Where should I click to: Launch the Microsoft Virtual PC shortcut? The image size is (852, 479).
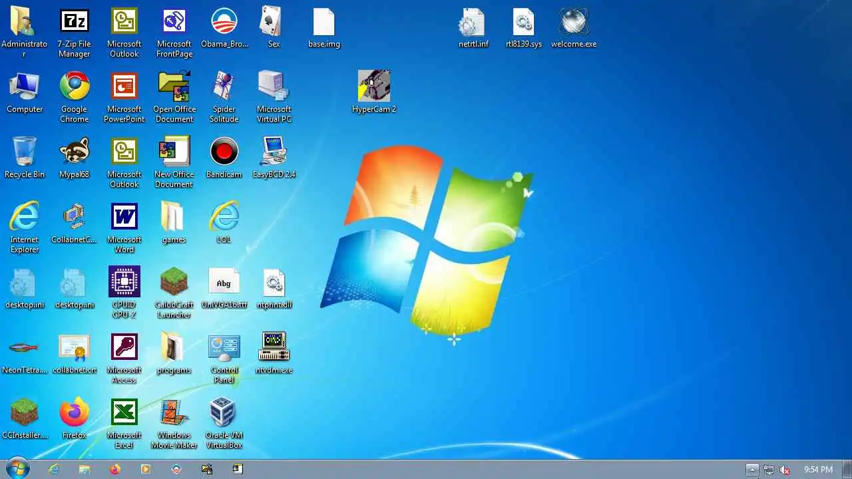pos(274,98)
